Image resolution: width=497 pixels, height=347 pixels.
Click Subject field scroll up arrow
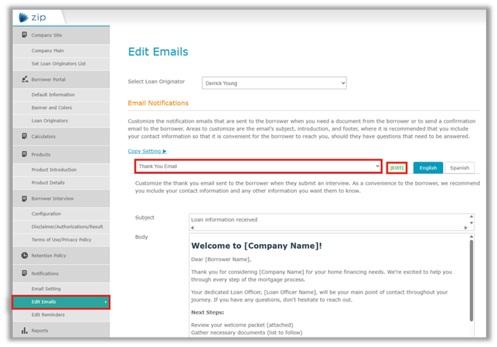(471, 216)
